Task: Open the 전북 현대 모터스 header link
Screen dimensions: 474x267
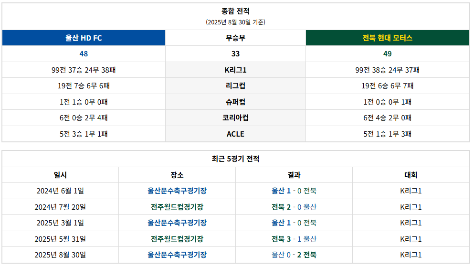Action: click(387, 38)
